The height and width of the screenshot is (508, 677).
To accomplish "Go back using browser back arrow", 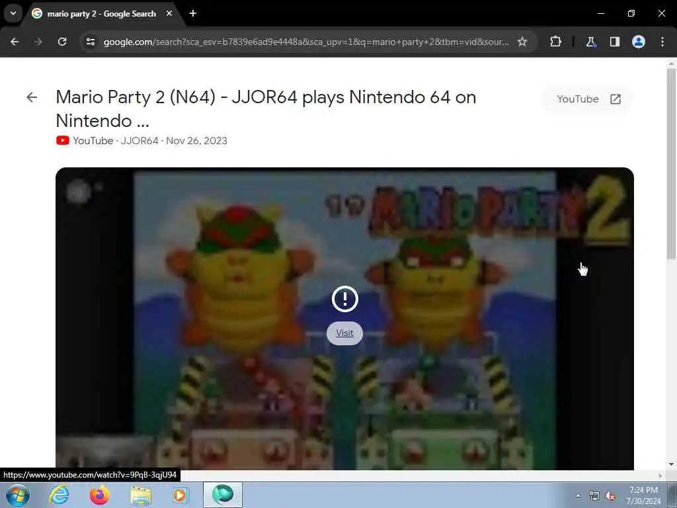I will click(x=15, y=42).
